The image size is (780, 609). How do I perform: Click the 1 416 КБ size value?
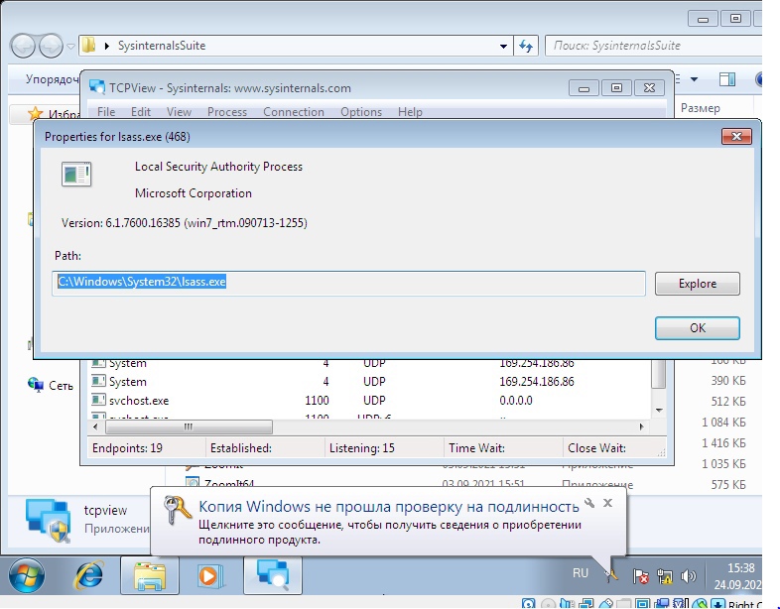pos(723,443)
